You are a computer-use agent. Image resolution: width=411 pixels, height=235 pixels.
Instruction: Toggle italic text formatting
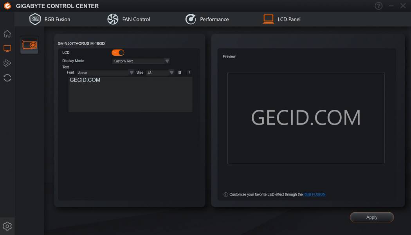(189, 72)
